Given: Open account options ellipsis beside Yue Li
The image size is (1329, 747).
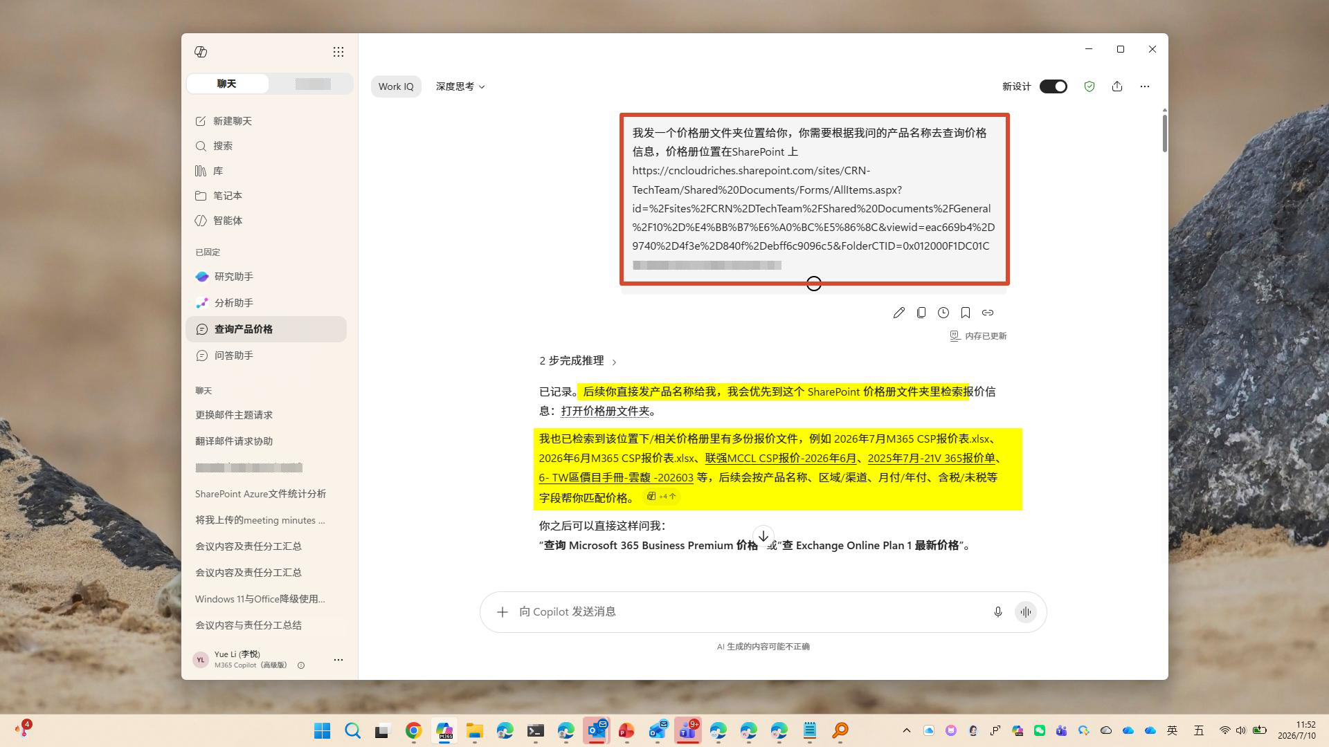Looking at the screenshot, I should point(338,660).
